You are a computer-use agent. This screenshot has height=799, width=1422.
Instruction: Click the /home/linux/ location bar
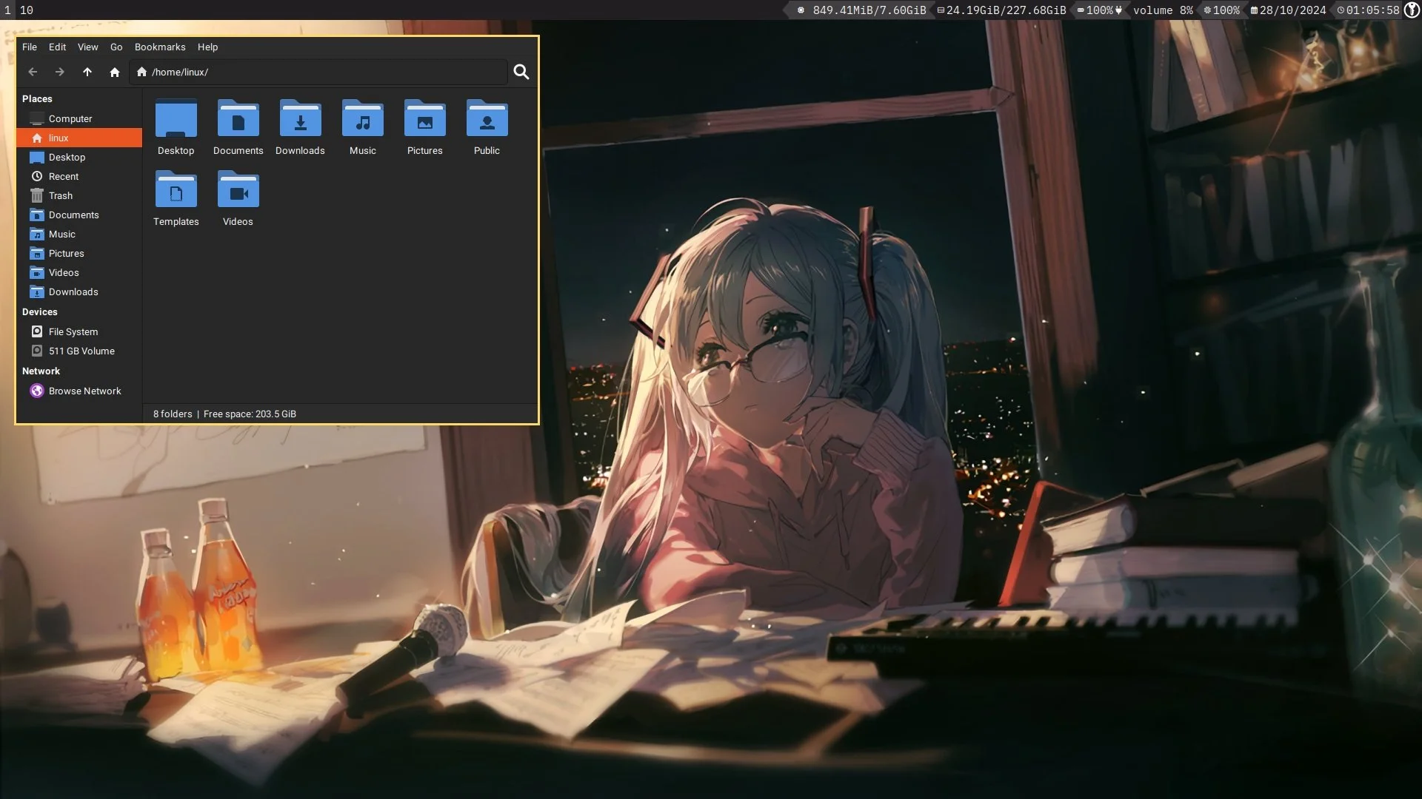pos(318,72)
